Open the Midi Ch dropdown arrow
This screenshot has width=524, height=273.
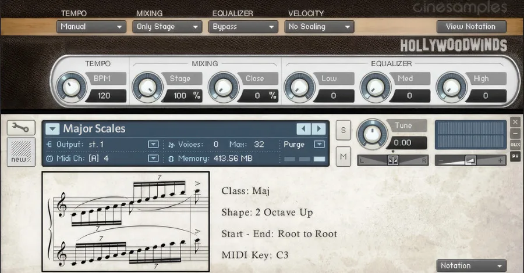coord(153,159)
